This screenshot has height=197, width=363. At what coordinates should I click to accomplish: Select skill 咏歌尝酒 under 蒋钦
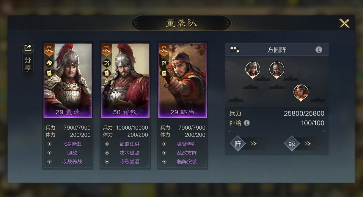pos(129,162)
